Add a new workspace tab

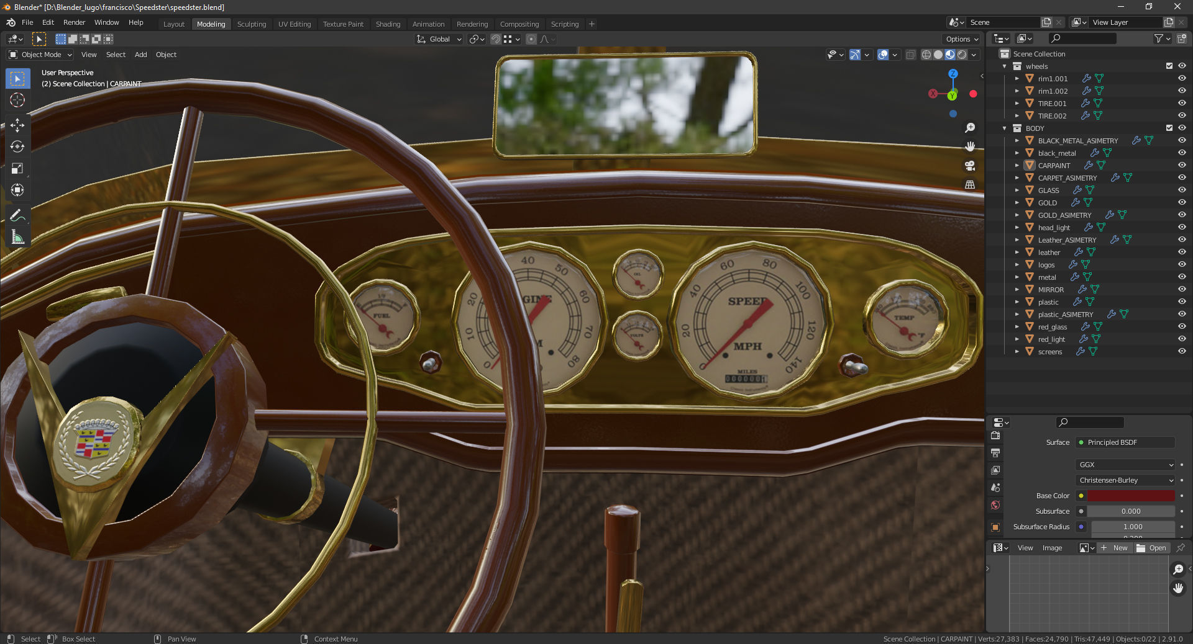tap(592, 24)
